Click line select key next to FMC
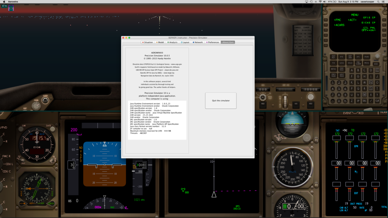388x218 pixels. pos(325,20)
